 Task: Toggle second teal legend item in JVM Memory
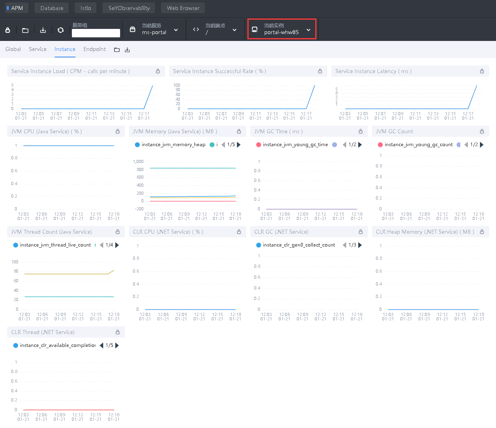(x=214, y=145)
